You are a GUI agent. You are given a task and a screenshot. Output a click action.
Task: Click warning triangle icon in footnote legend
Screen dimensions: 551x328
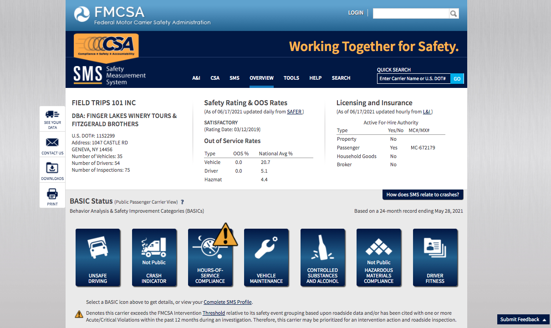tap(79, 314)
